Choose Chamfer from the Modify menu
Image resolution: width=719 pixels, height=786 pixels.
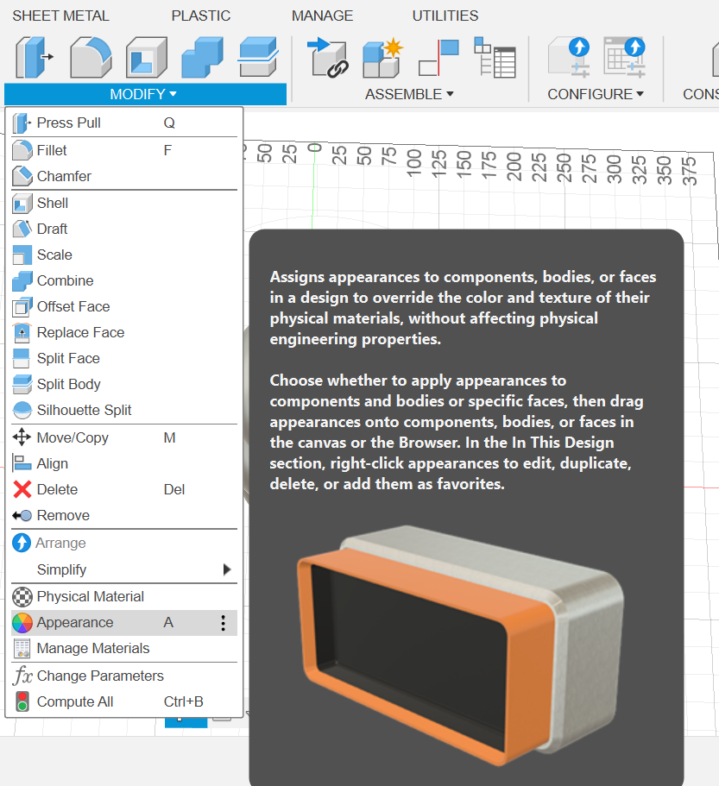pos(64,176)
